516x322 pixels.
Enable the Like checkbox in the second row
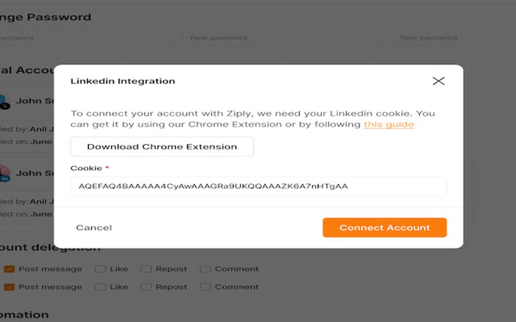click(100, 287)
